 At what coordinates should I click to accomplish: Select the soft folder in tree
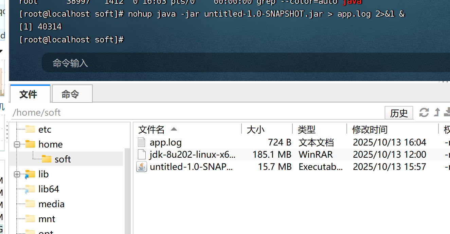click(x=63, y=159)
